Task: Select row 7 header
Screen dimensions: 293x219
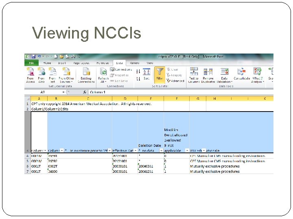Action: pyautogui.click(x=28, y=171)
